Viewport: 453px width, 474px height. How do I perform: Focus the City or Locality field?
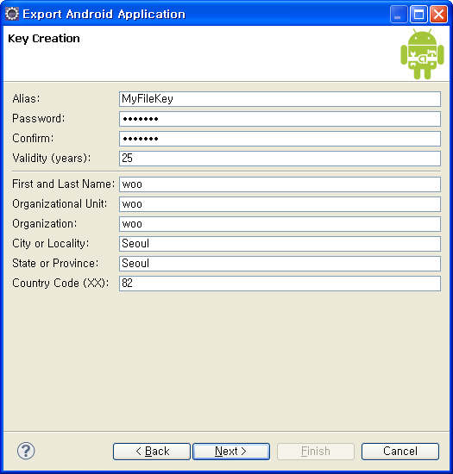pyautogui.click(x=280, y=244)
